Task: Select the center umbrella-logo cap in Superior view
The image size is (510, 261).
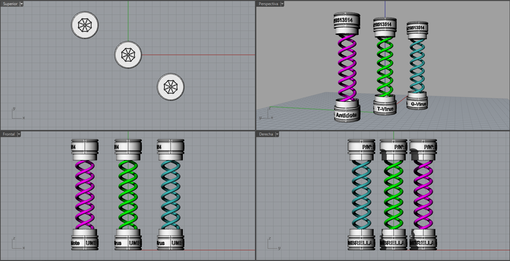Action: click(x=128, y=55)
